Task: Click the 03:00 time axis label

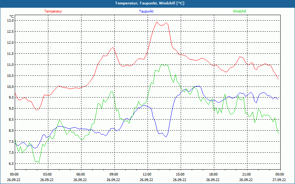Action: click(x=47, y=174)
